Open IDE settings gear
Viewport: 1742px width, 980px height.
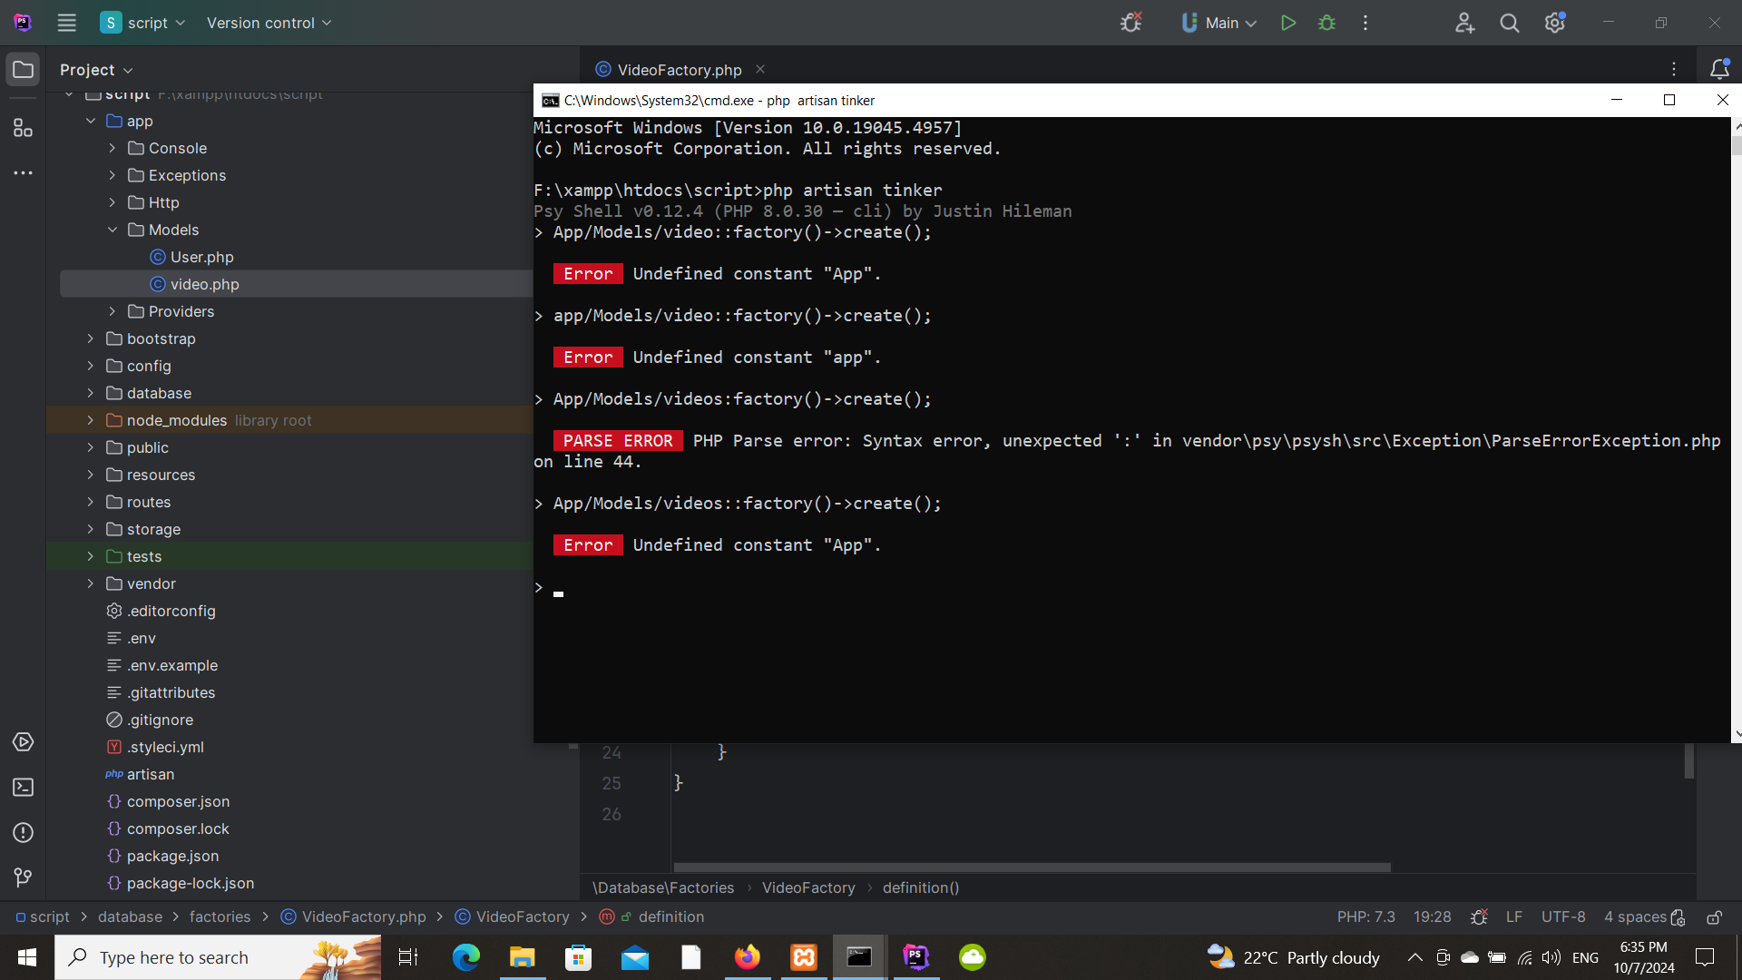[1555, 23]
